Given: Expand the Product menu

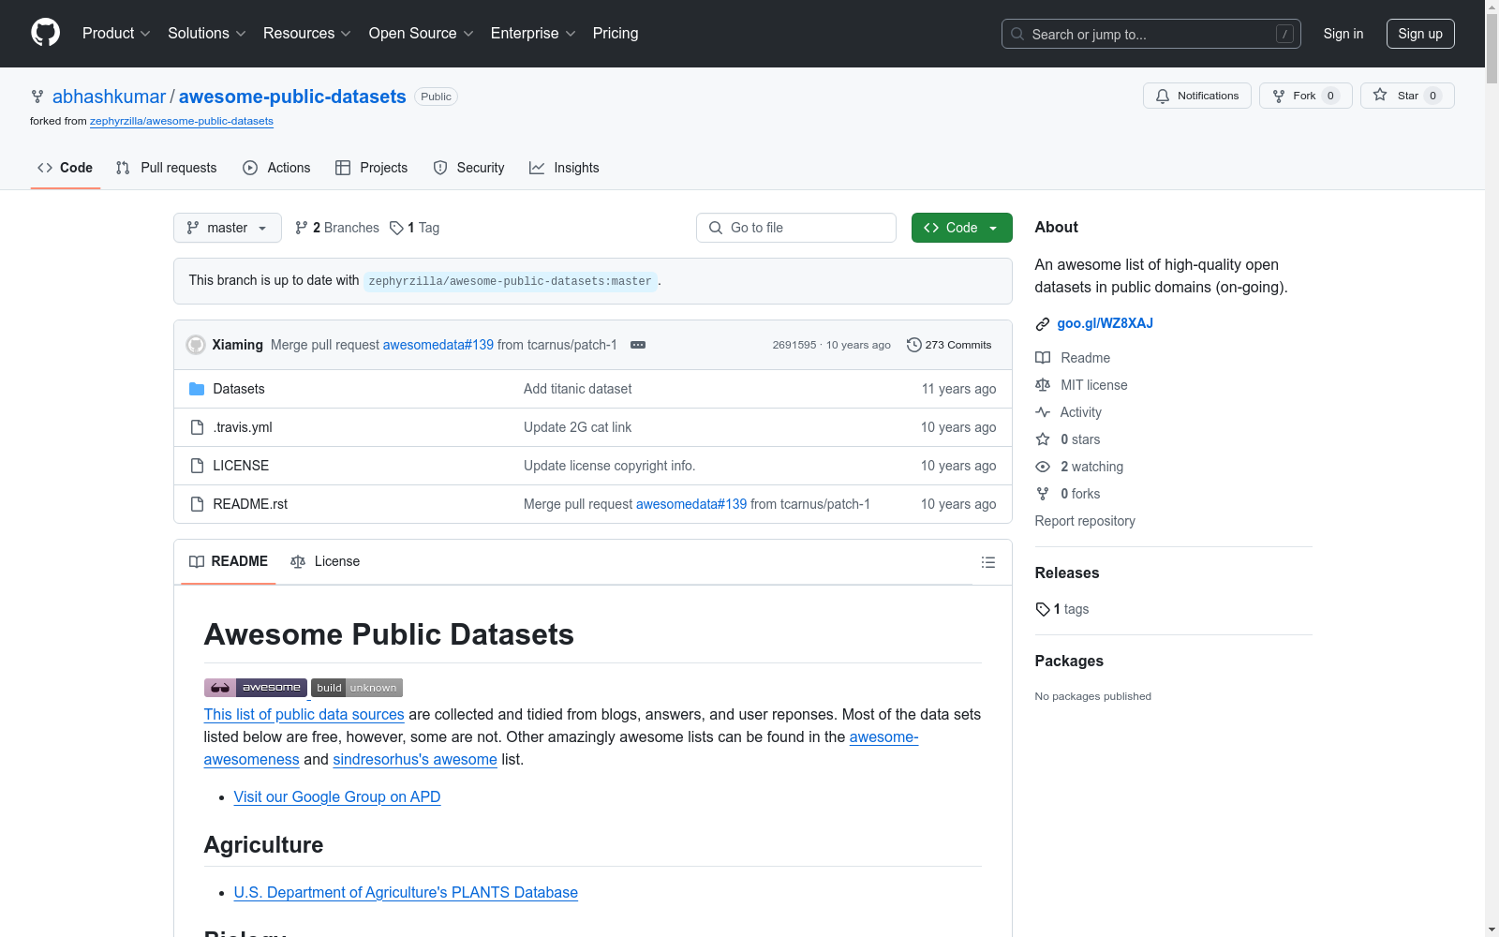Looking at the screenshot, I should click(116, 34).
